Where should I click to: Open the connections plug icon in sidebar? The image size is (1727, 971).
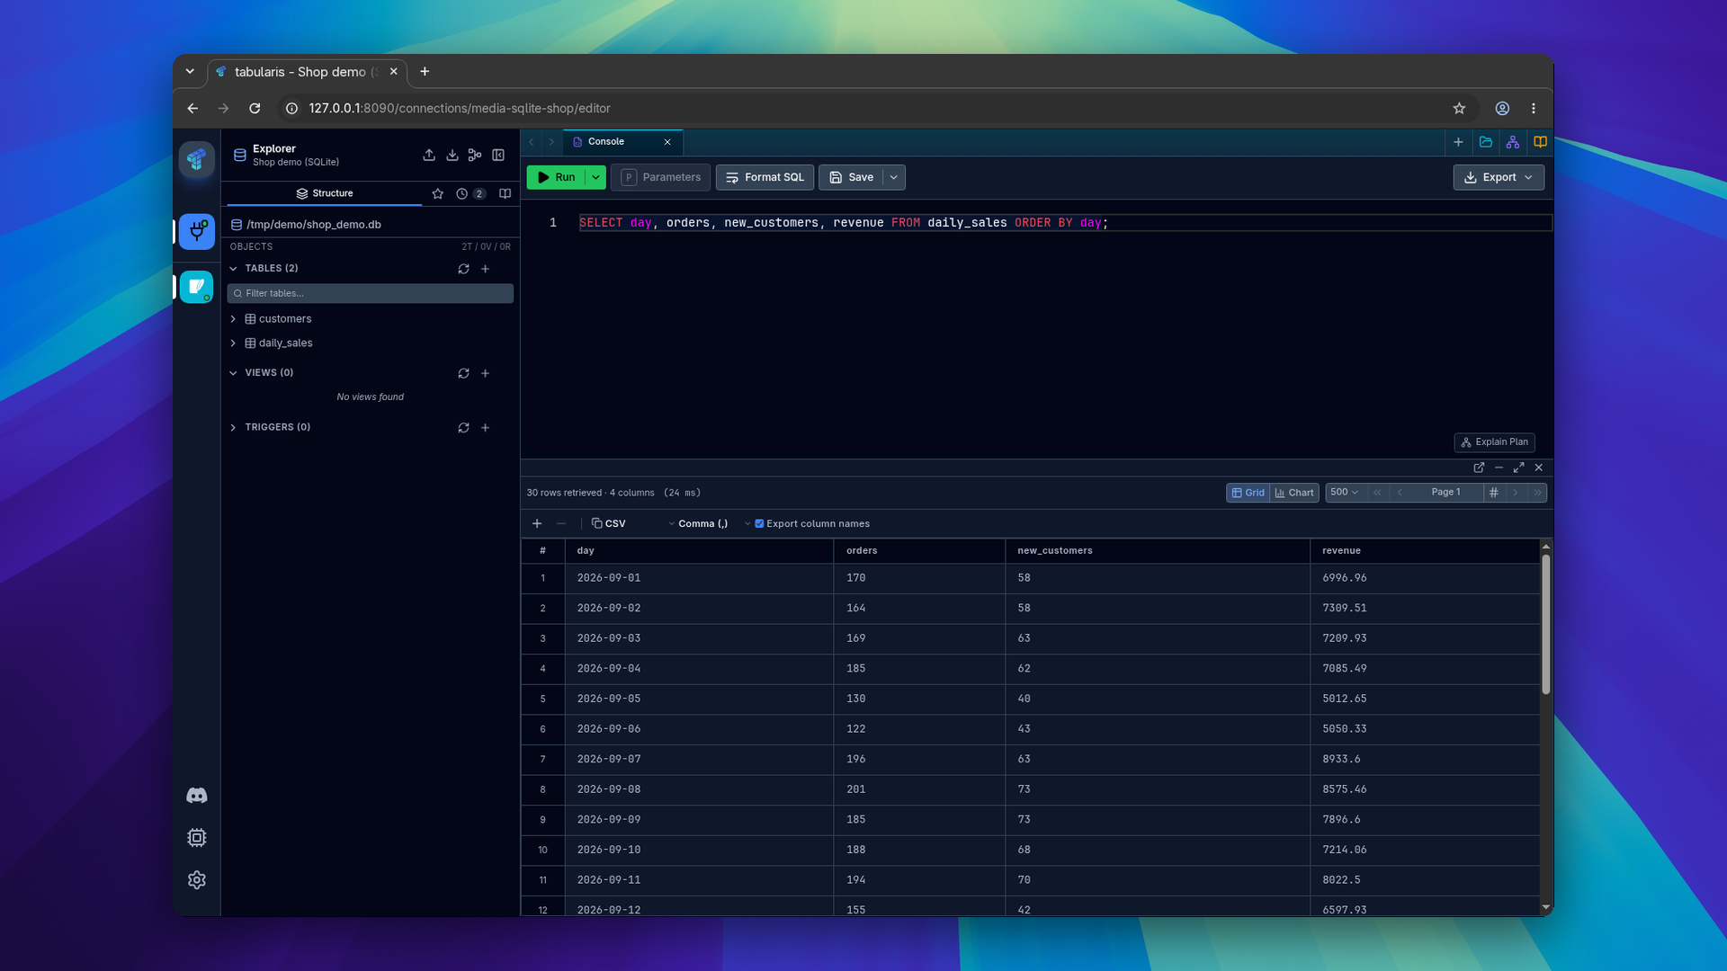(196, 232)
